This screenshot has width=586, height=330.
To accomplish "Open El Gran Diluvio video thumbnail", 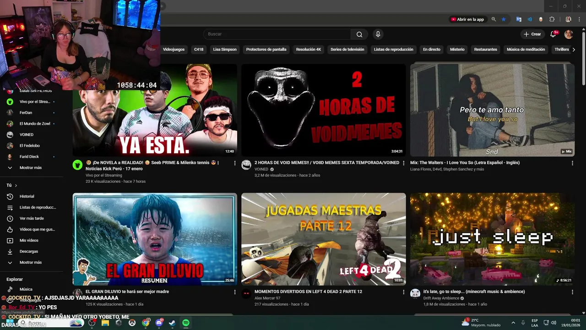I will tap(155, 239).
